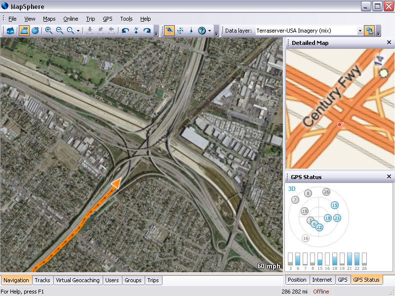Click the Home view toolbar icon
Screen dimensions: 395x296
[x=10, y=31]
